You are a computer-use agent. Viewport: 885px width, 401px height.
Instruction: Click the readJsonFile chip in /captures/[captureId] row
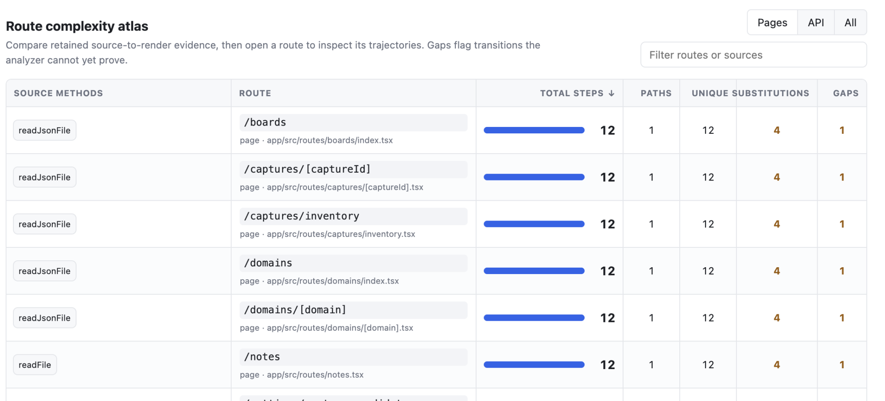pyautogui.click(x=45, y=177)
